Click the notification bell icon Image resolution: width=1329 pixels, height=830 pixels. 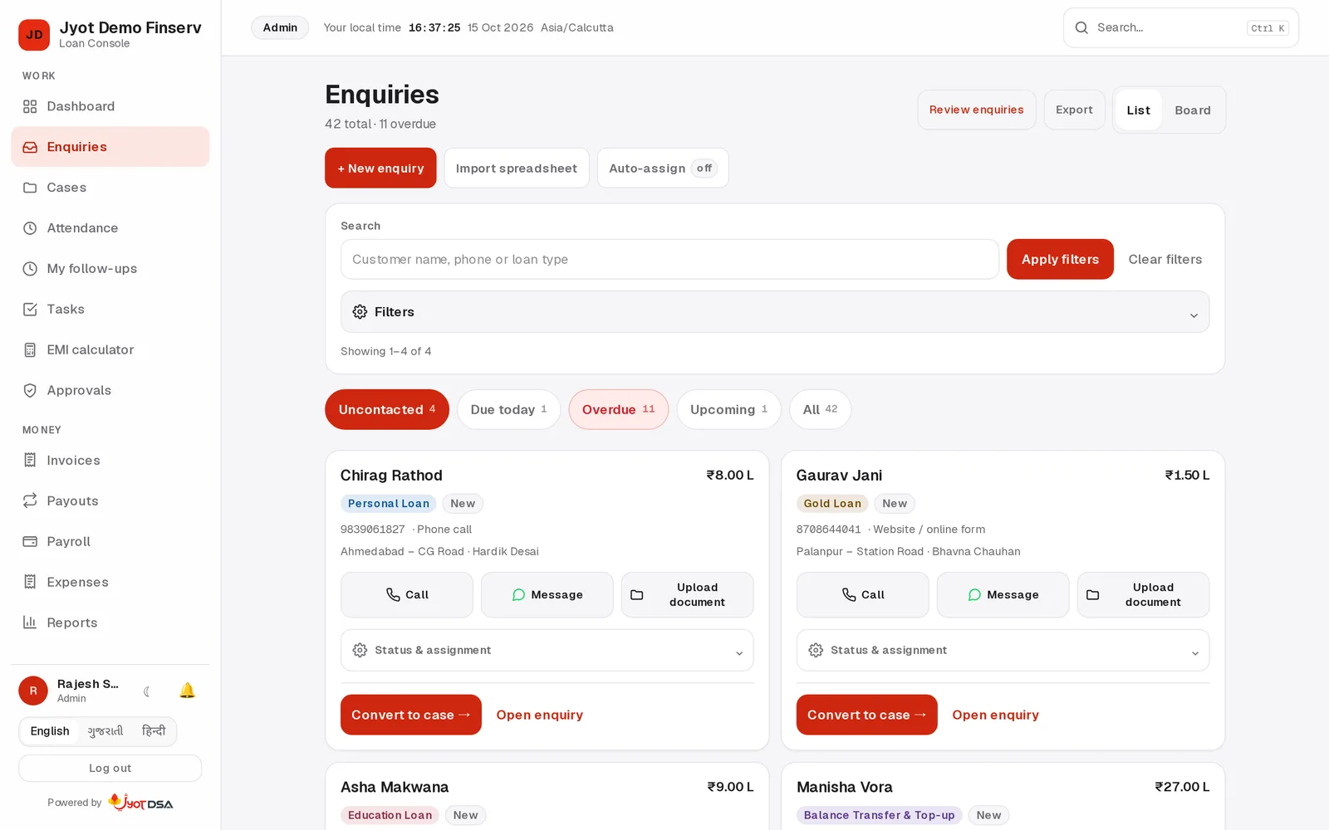[187, 691]
